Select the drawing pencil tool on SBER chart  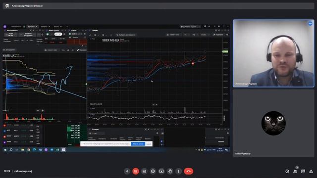point(90,35)
